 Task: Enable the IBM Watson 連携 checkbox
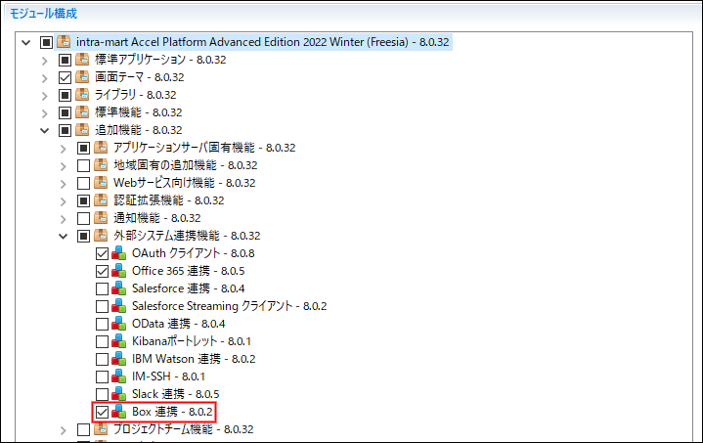(x=102, y=359)
